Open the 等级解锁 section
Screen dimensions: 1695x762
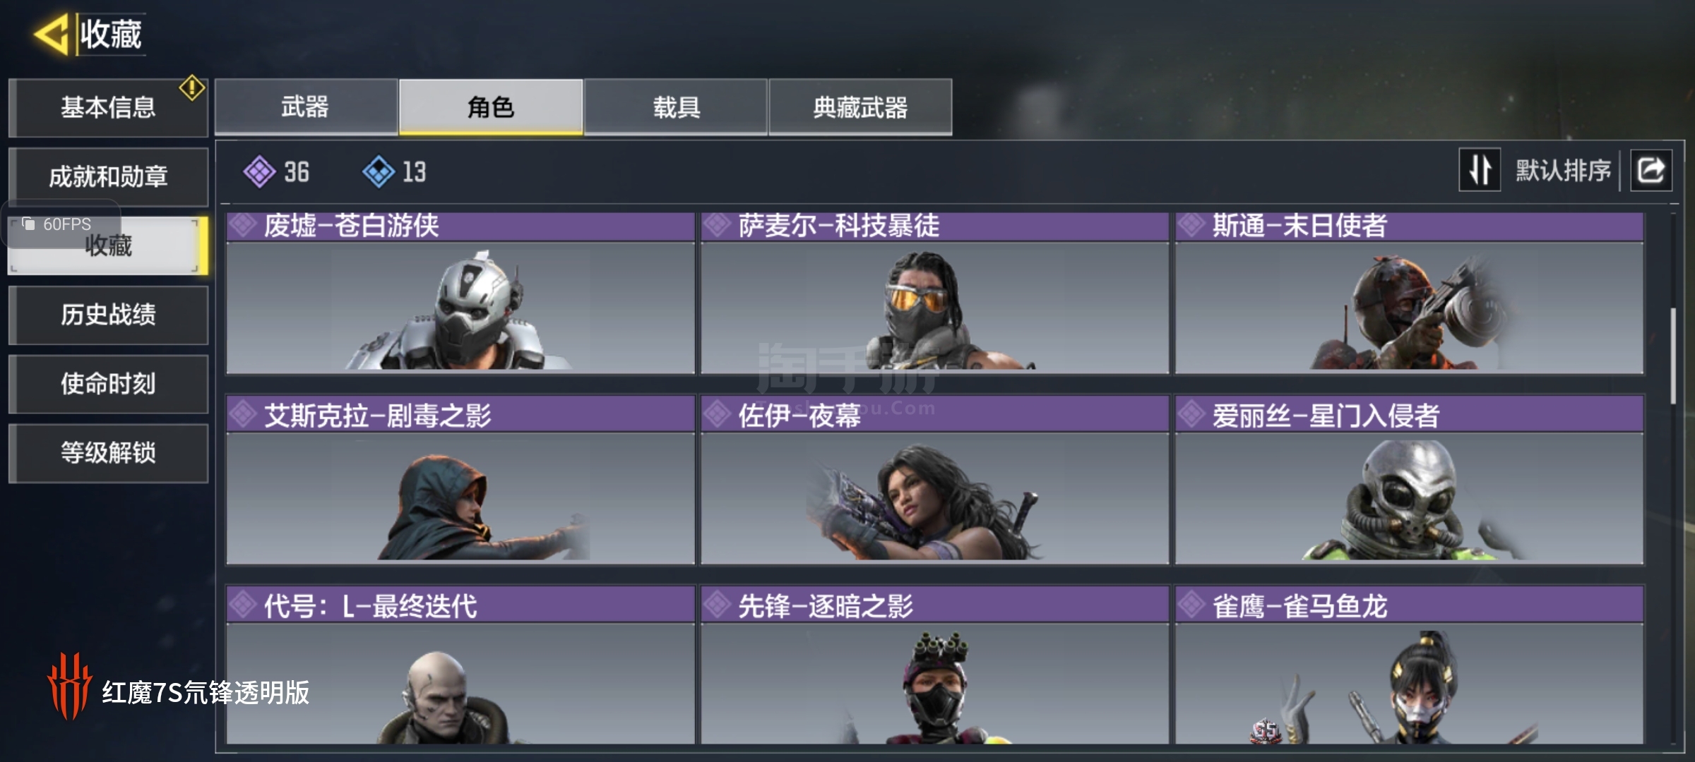pyautogui.click(x=108, y=453)
